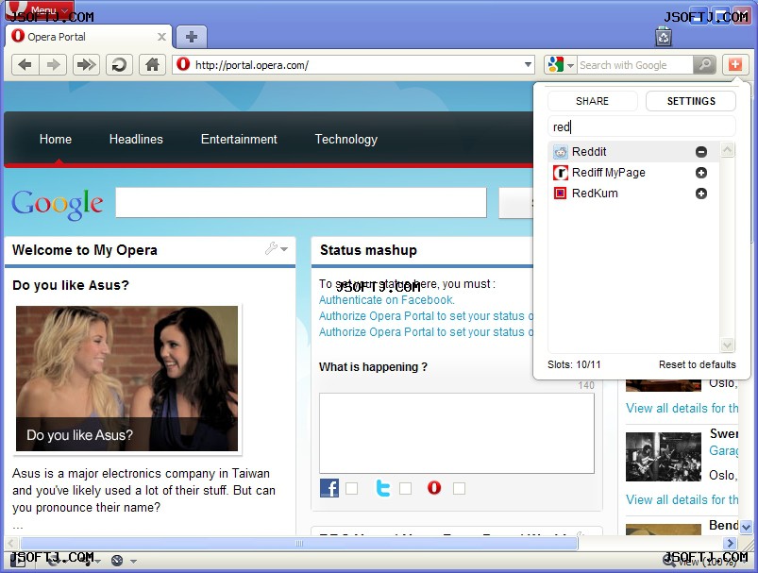The width and height of the screenshot is (758, 573).
Task: Open the Technology navigation item
Action: click(346, 140)
